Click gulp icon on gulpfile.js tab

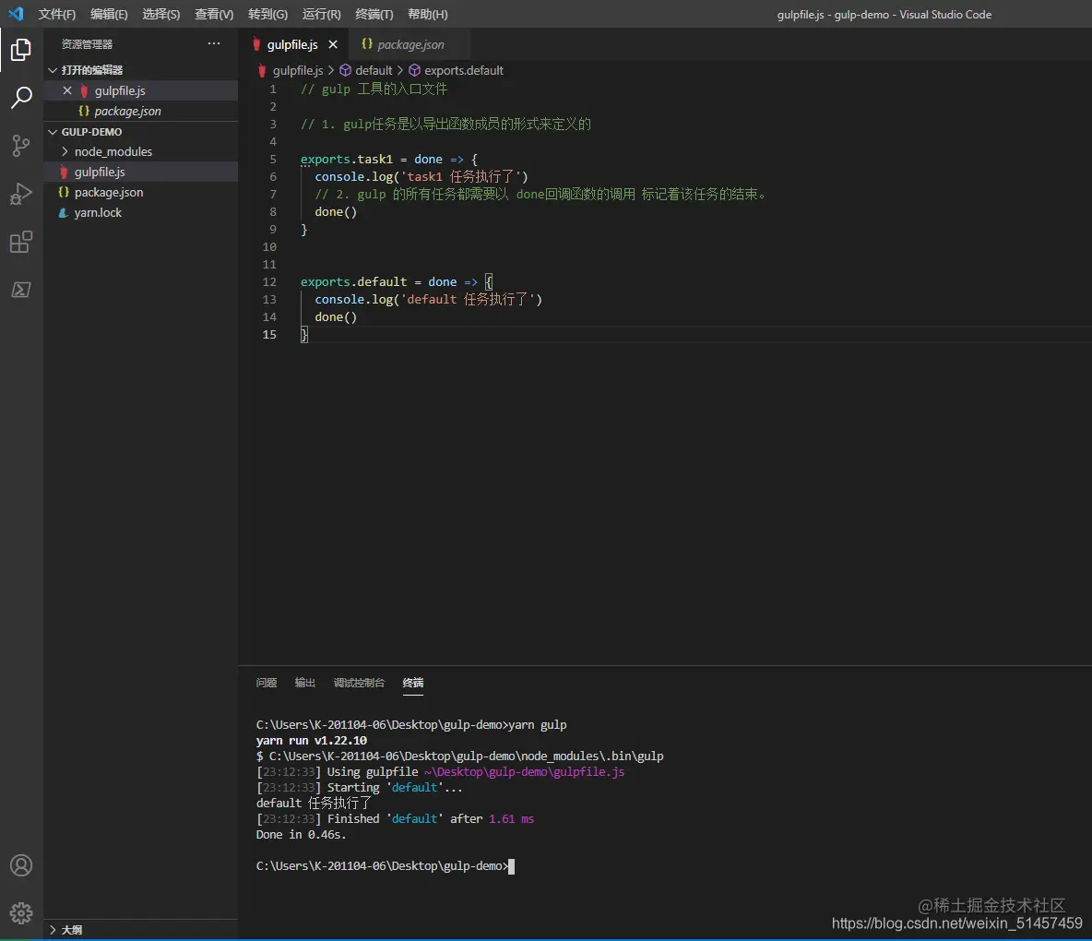(257, 44)
